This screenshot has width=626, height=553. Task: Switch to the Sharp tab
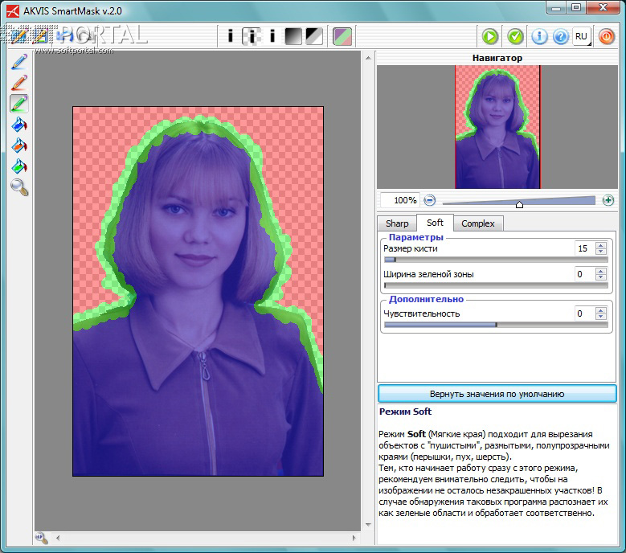tap(397, 223)
